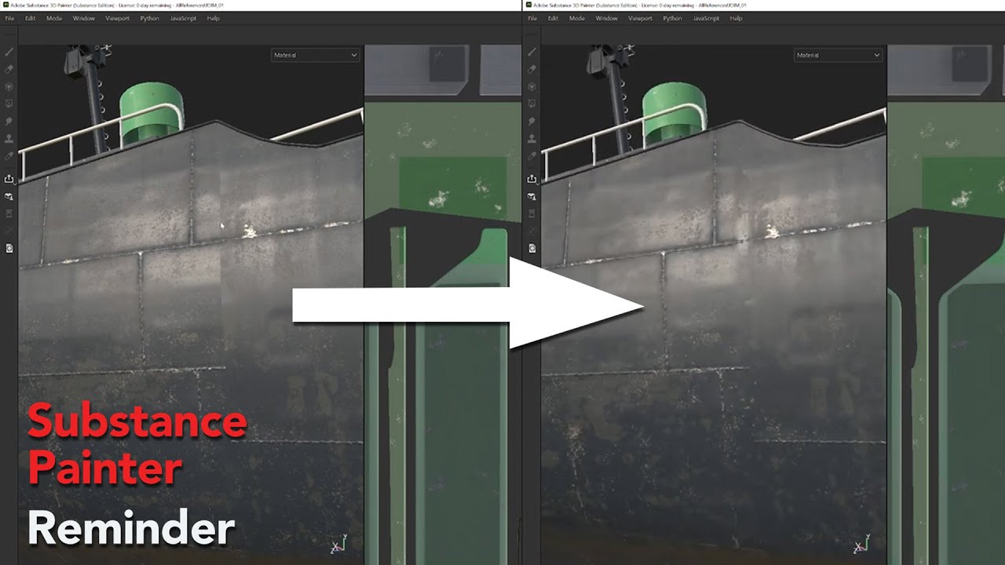
Task: Click the bottom white document icon in left toolbar
Action: point(9,248)
